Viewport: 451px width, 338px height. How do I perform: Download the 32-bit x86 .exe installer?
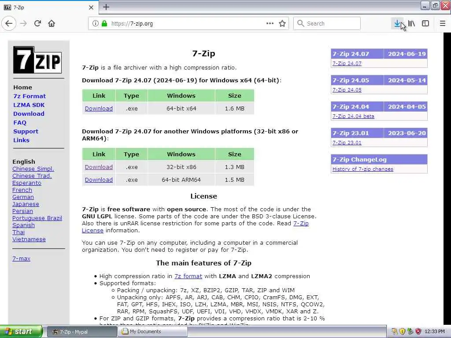pyautogui.click(x=99, y=167)
